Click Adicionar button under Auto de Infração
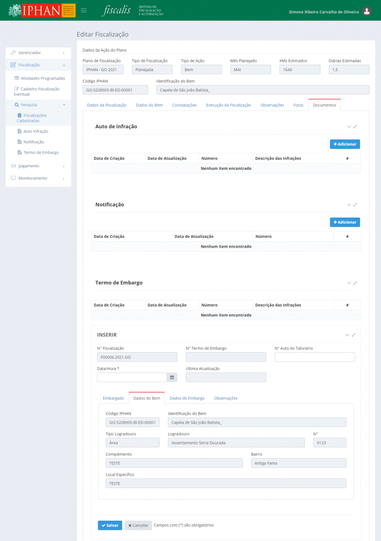Image resolution: width=381 pixels, height=541 pixels. point(345,144)
